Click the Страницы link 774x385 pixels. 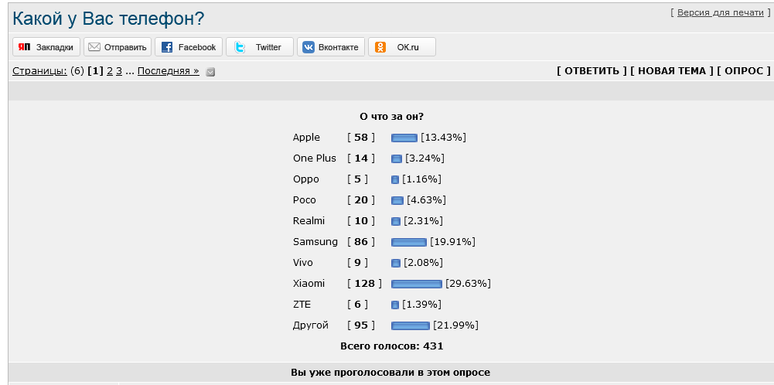tap(39, 71)
